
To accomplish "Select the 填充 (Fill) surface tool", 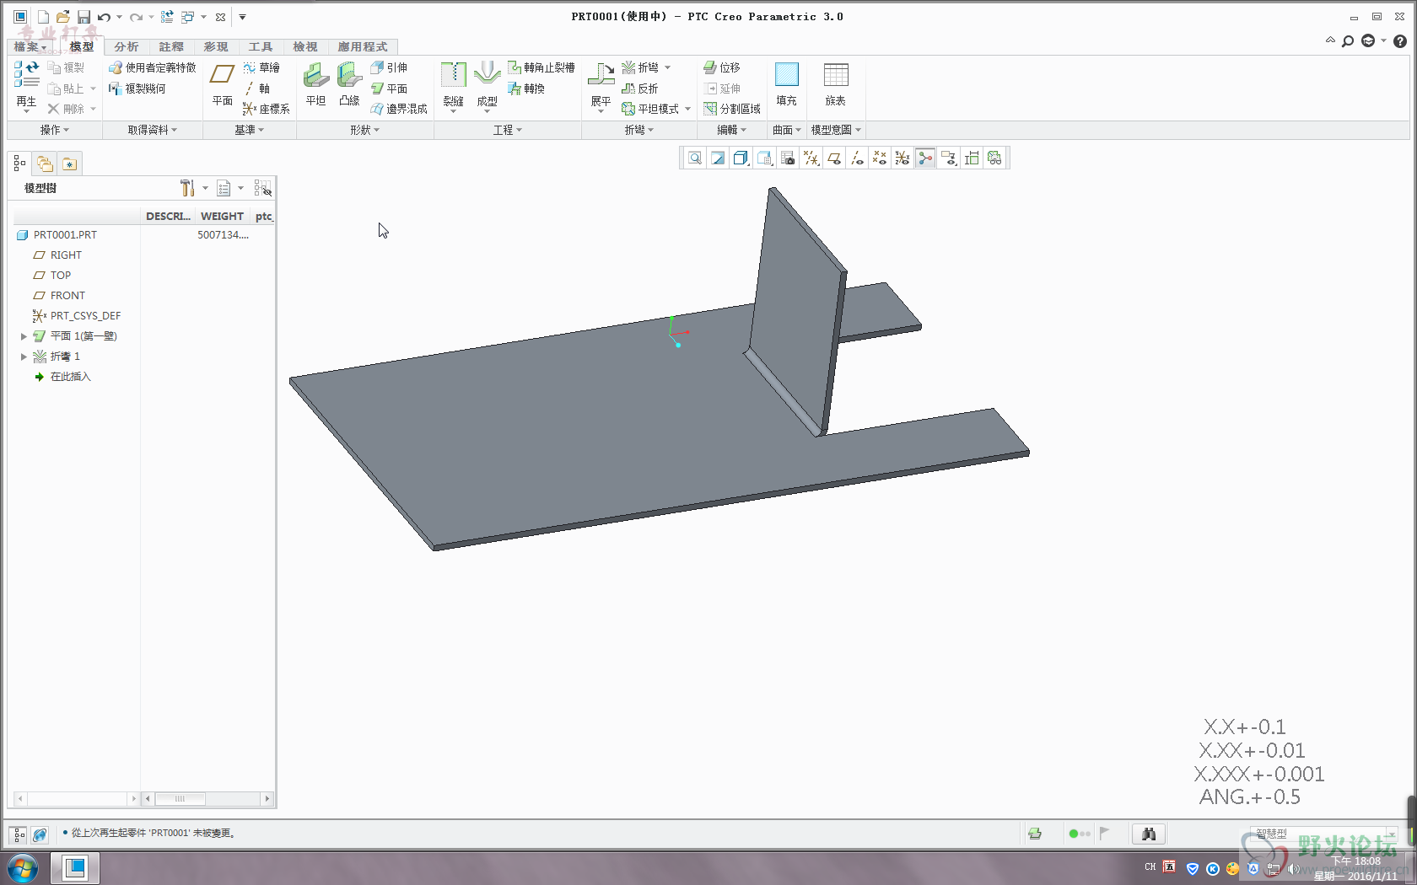I will click(786, 85).
